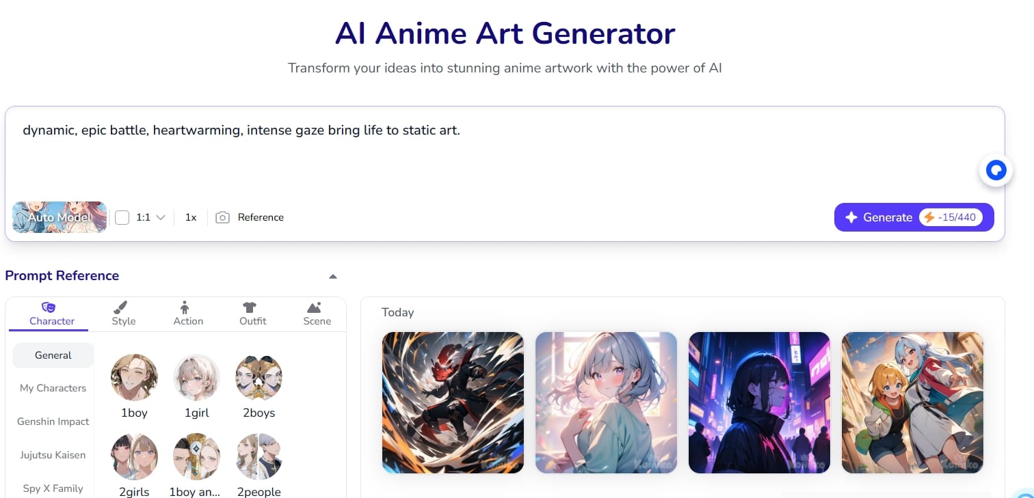The image size is (1034, 498).
Task: Choose the 1girl character avatar
Action: [x=197, y=377]
